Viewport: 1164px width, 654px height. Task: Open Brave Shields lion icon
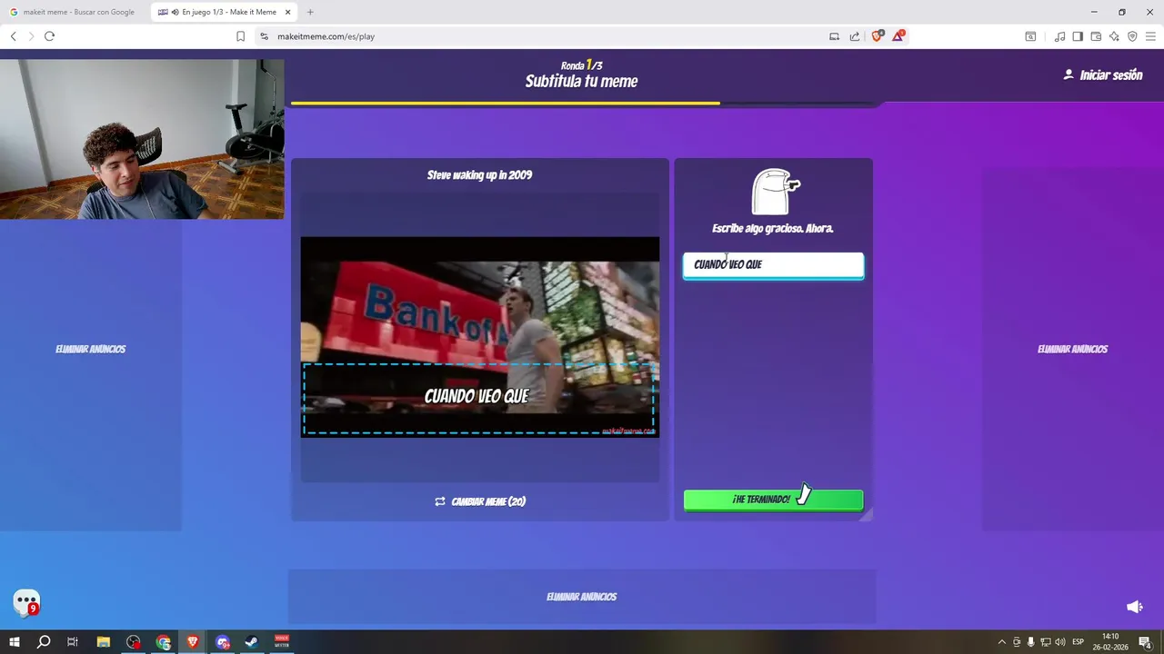click(x=878, y=36)
